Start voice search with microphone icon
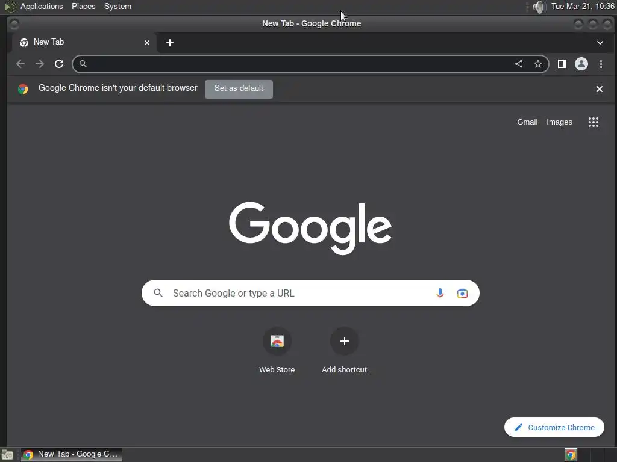Viewport: 617px width, 462px height. coord(440,293)
